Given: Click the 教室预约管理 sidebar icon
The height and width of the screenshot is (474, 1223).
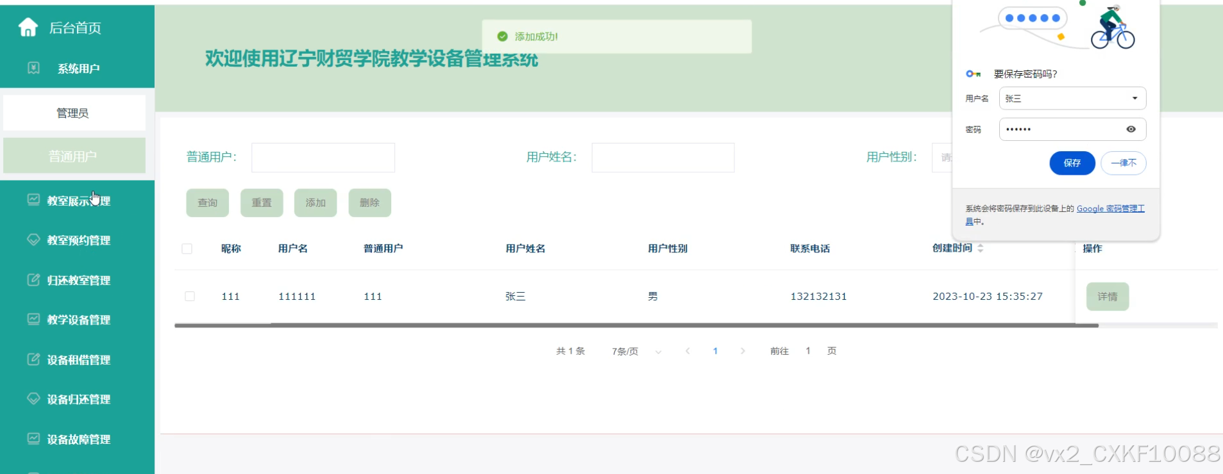Looking at the screenshot, I should (33, 240).
